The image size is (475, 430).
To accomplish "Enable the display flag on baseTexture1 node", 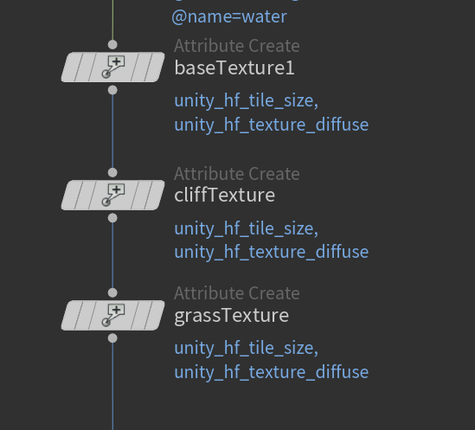I will pos(157,67).
